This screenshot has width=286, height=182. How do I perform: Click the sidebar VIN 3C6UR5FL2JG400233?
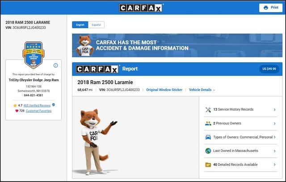point(25,28)
